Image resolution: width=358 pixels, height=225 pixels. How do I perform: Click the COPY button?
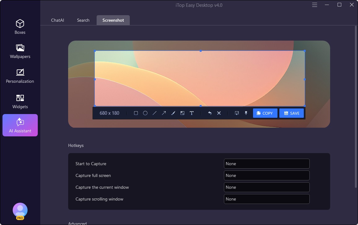(x=265, y=113)
